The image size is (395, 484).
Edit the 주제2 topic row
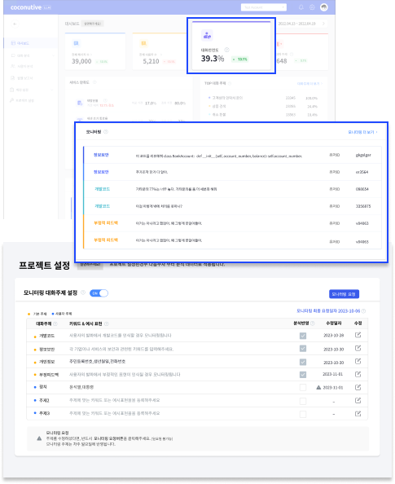[358, 400]
